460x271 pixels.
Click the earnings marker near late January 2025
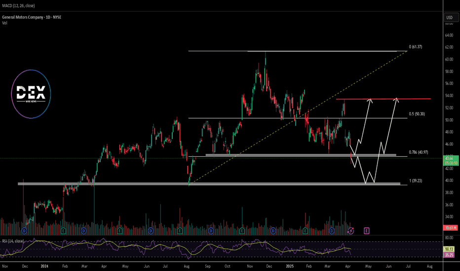coord(305,231)
